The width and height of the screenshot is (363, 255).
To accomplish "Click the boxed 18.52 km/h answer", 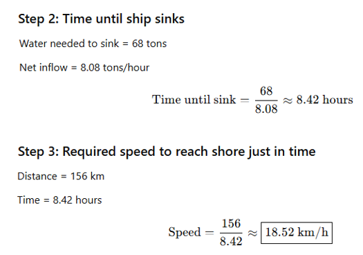I will 297,233.
